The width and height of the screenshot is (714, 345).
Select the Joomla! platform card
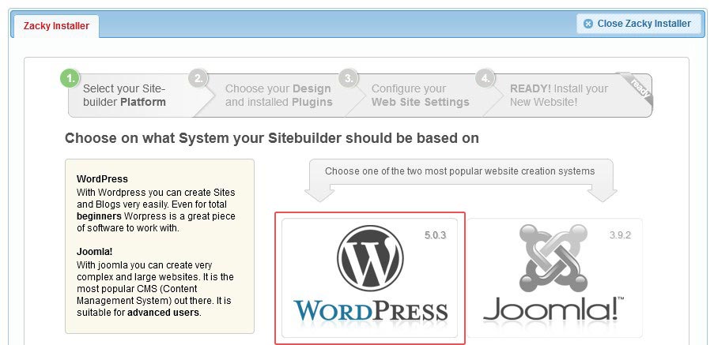coord(554,278)
